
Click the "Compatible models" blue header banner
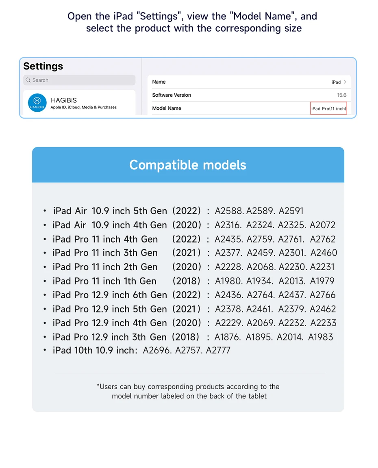tap(188, 165)
